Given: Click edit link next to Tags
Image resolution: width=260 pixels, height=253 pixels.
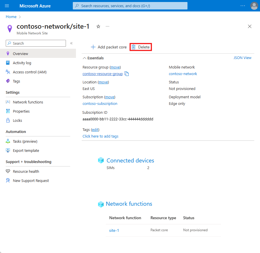Looking at the screenshot, I should 95,130.
